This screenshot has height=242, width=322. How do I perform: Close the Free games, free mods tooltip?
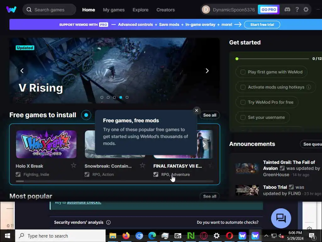tap(197, 110)
